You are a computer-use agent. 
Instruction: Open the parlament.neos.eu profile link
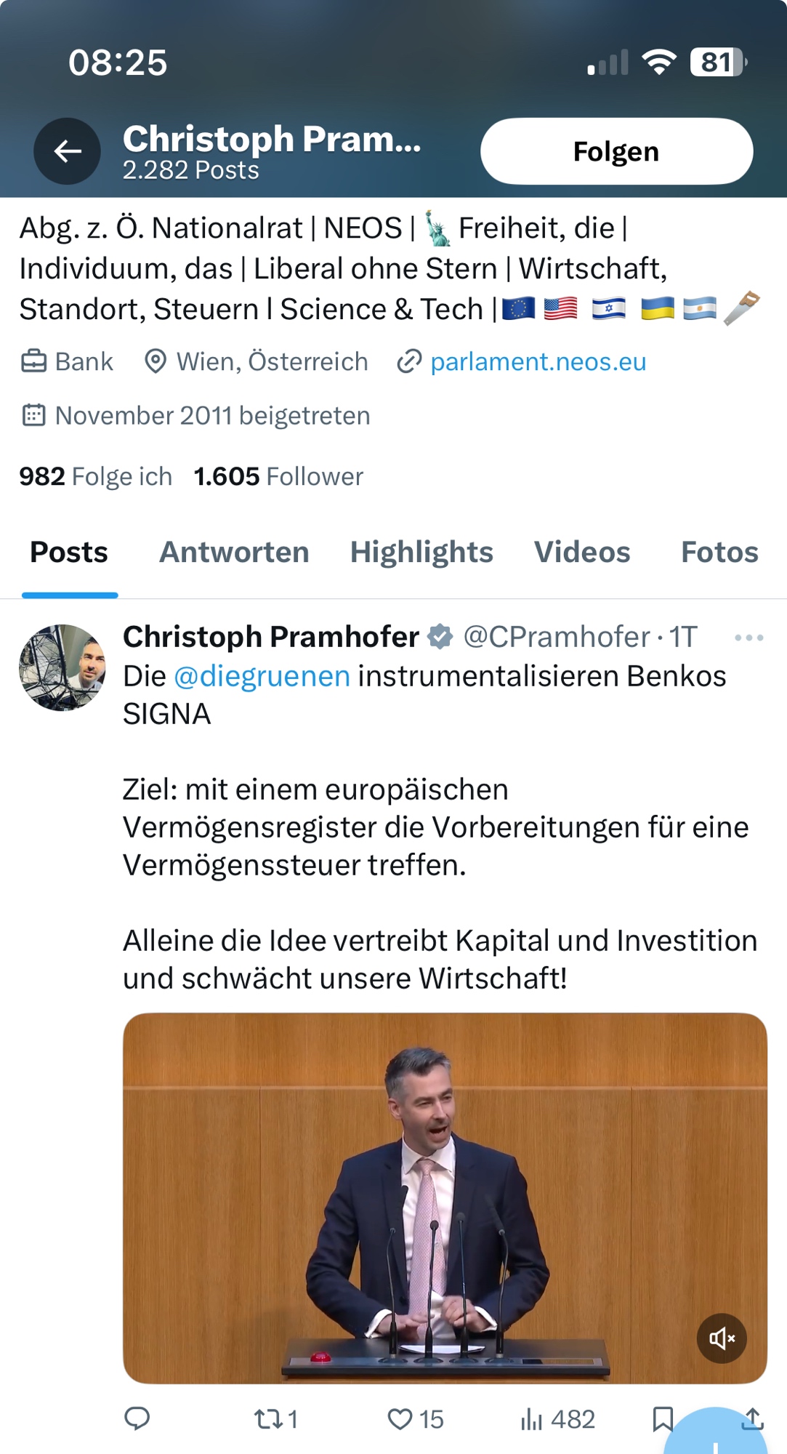point(537,361)
